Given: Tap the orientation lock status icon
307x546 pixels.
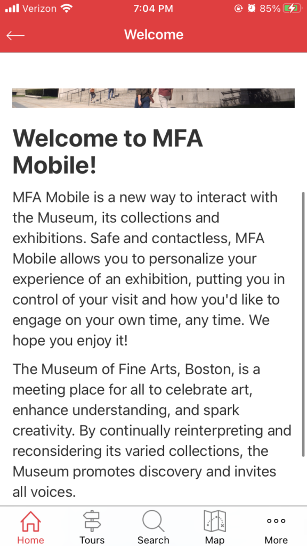Looking at the screenshot, I should [x=239, y=9].
